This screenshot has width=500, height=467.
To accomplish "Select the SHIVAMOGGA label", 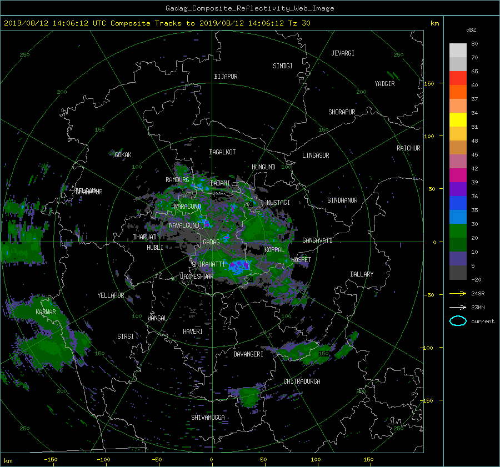I will click(208, 418).
